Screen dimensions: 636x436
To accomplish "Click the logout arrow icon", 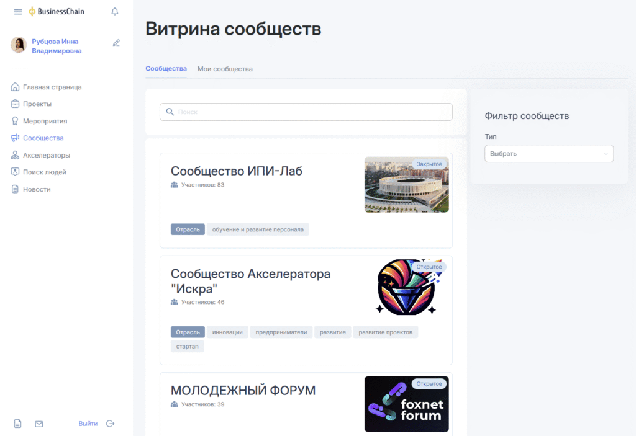I will point(111,424).
